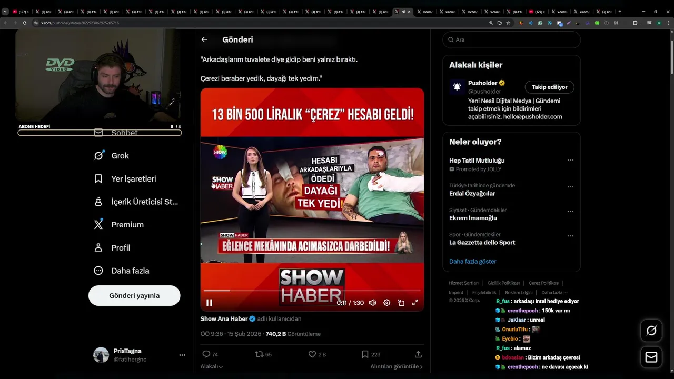
Task: Click Daha fazla göster link
Action: 472,261
